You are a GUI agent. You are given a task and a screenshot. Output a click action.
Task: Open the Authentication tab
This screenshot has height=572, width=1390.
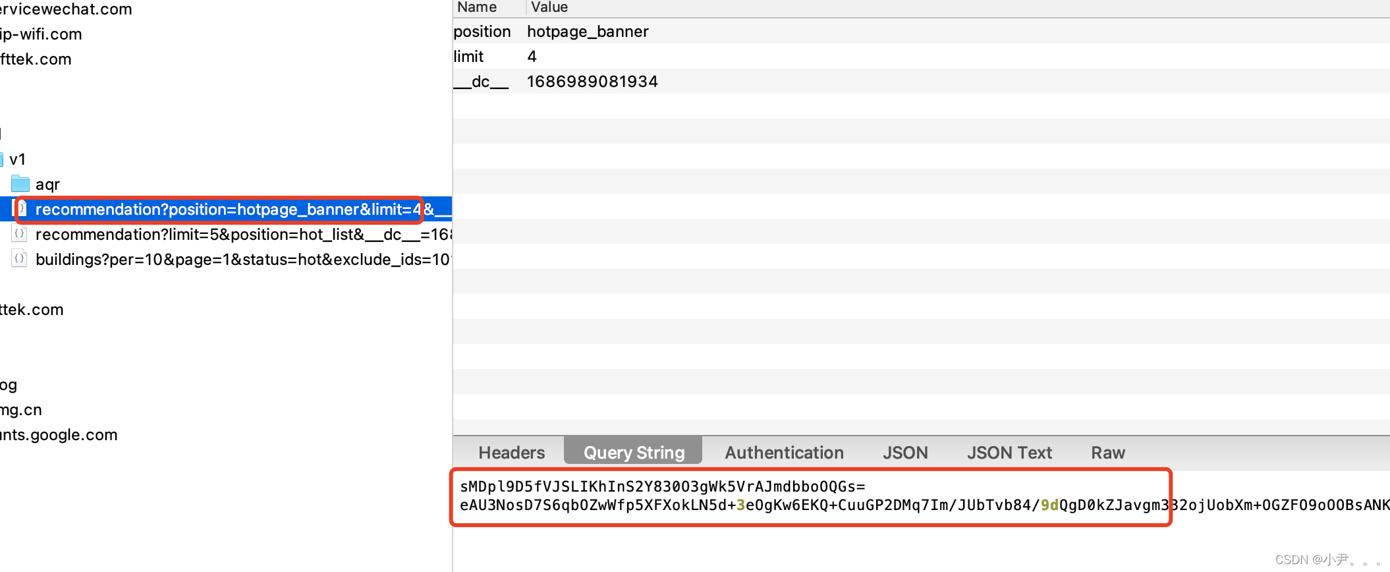784,453
